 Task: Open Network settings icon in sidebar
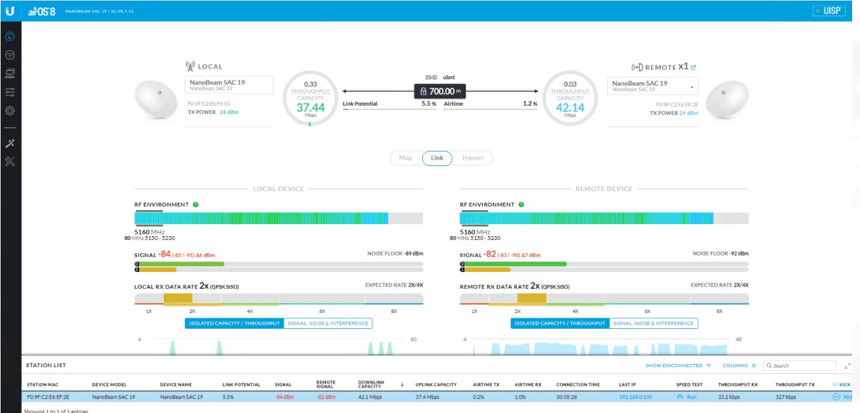pos(10,74)
